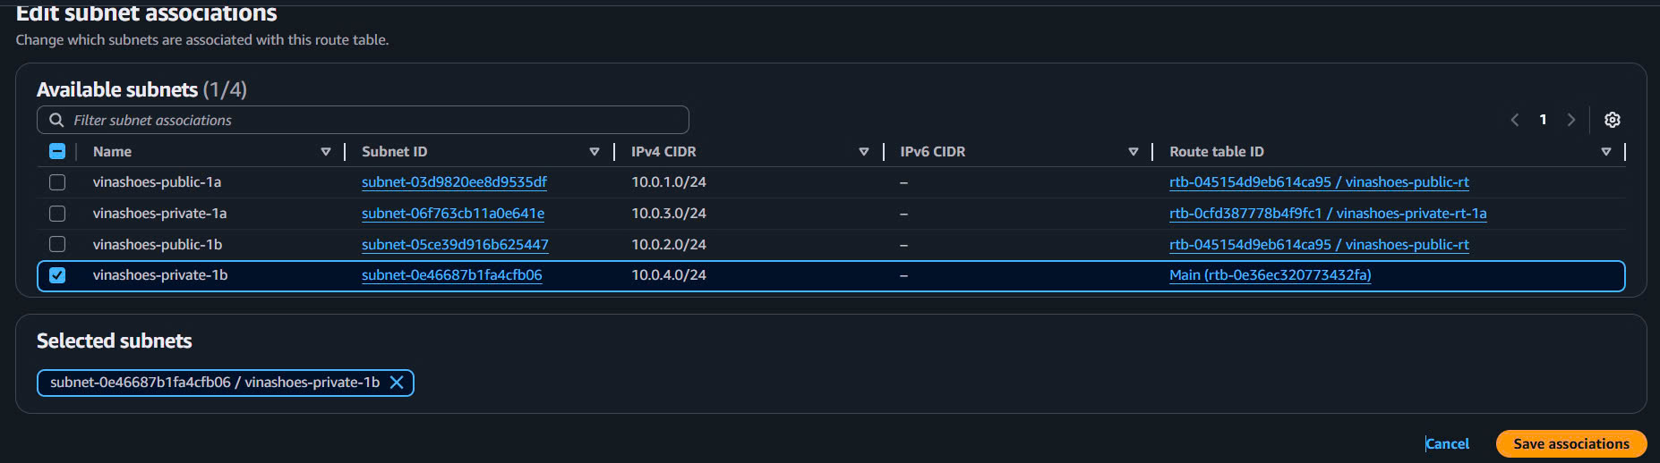Go to previous page of subnets
1660x463 pixels.
click(x=1515, y=120)
